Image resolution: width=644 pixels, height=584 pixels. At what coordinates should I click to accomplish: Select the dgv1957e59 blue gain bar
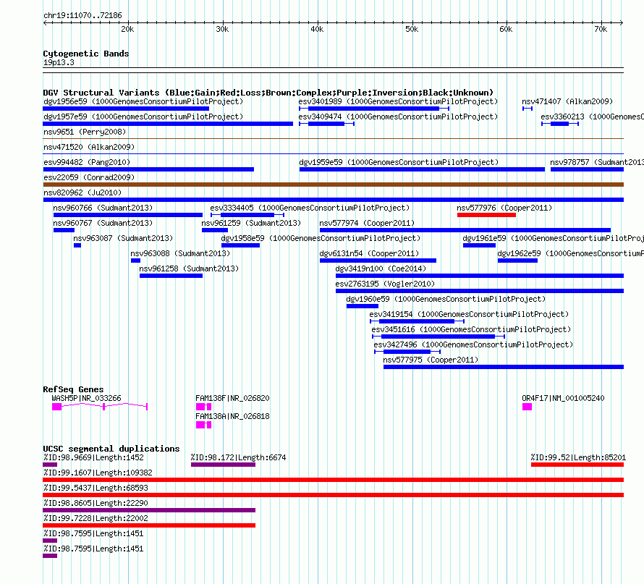pos(168,124)
